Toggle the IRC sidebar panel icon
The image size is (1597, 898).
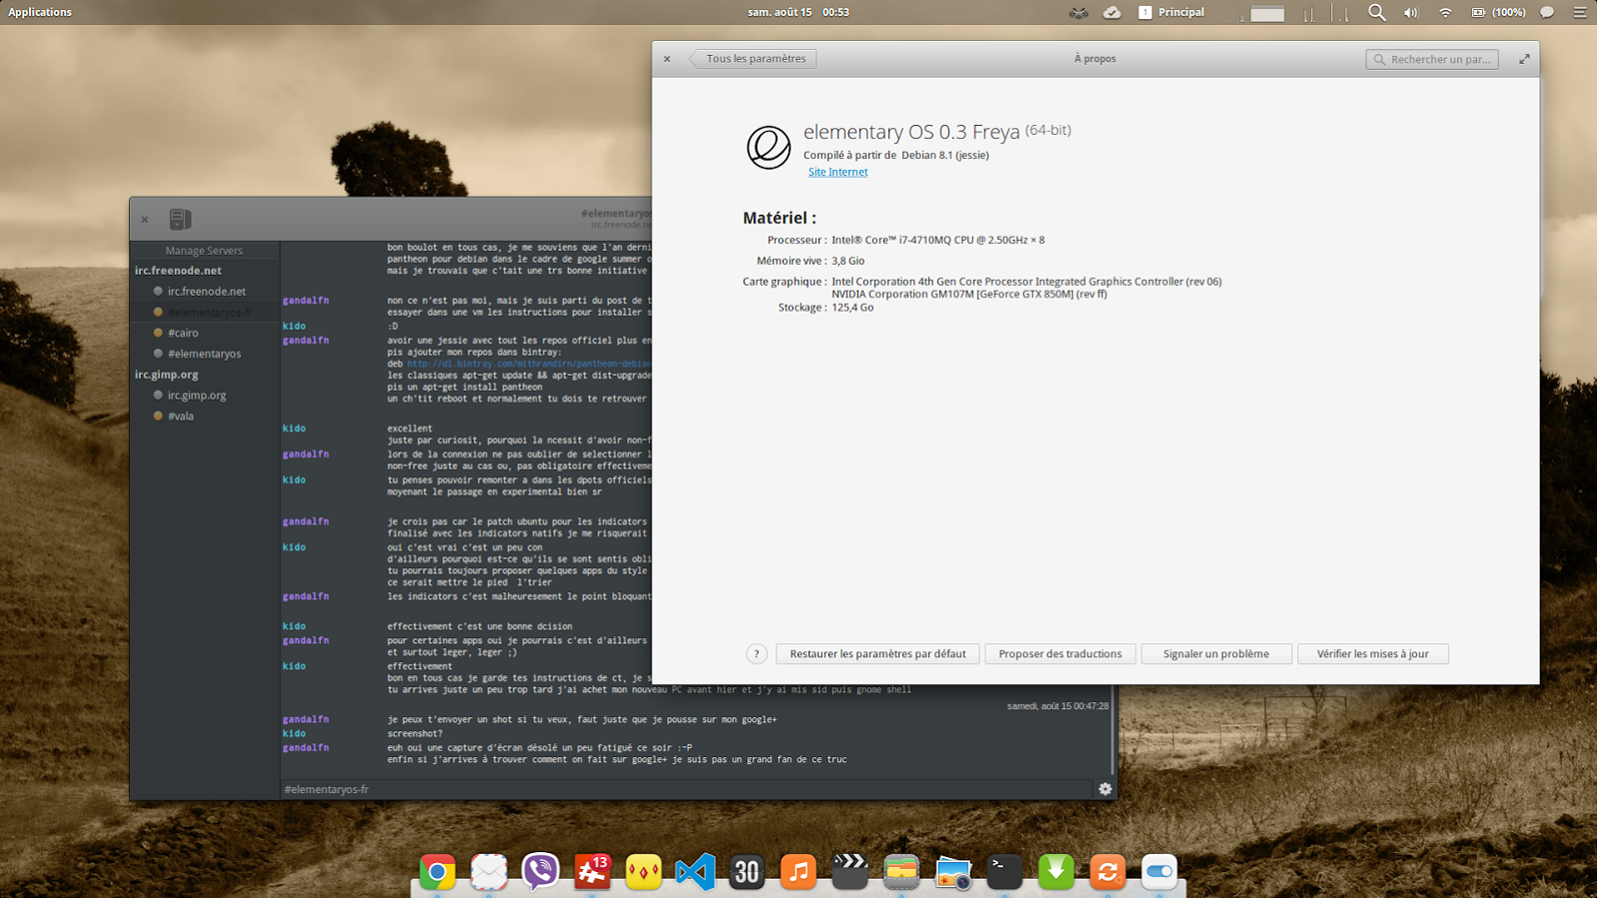click(180, 219)
